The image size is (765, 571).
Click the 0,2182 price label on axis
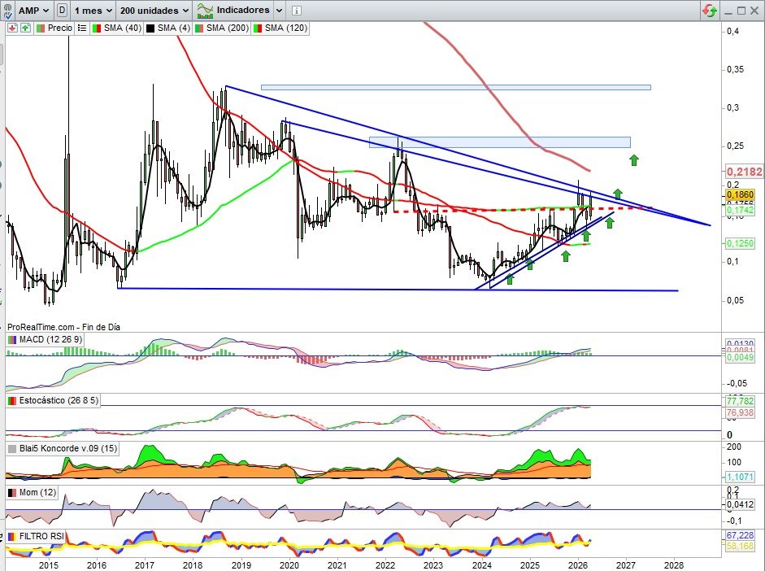pyautogui.click(x=744, y=172)
